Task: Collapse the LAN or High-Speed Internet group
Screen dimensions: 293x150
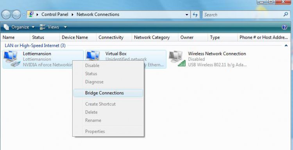Action: pyautogui.click(x=286, y=46)
